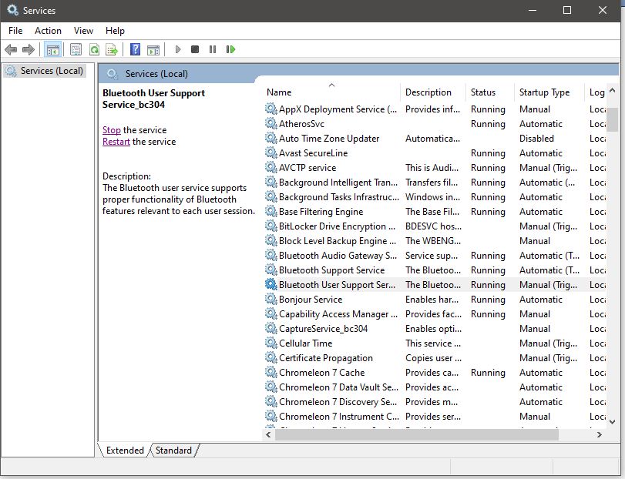625x479 pixels.
Task: Click the Back arrow toolbar icon
Action: (x=11, y=49)
